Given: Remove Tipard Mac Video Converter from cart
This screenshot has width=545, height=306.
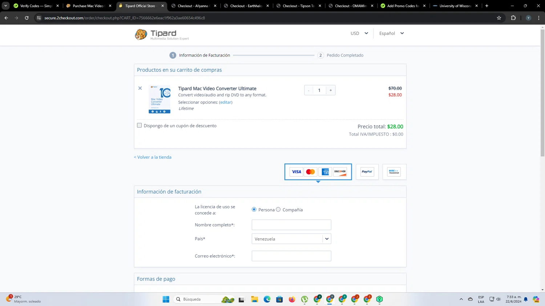Looking at the screenshot, I should click(140, 88).
